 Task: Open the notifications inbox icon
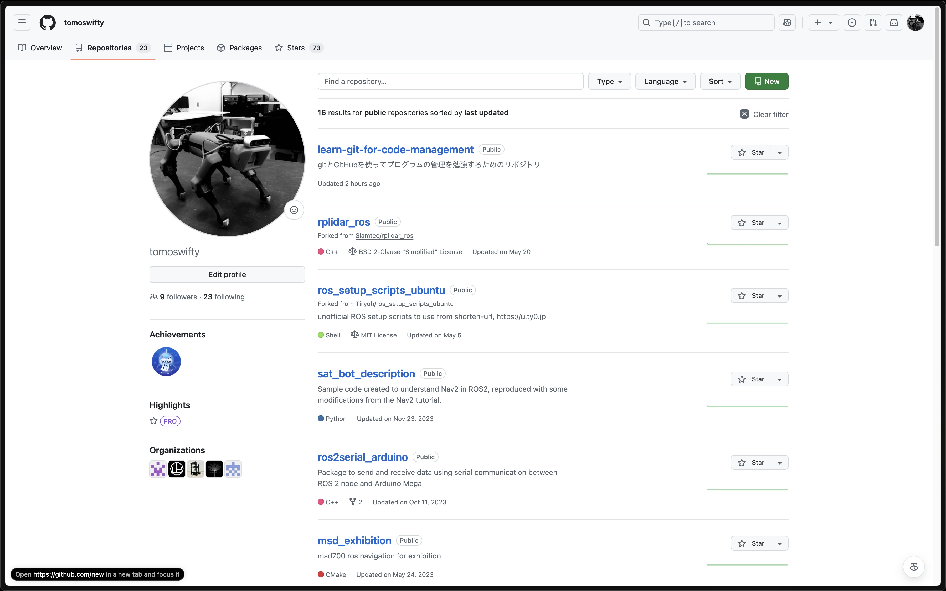[894, 22]
